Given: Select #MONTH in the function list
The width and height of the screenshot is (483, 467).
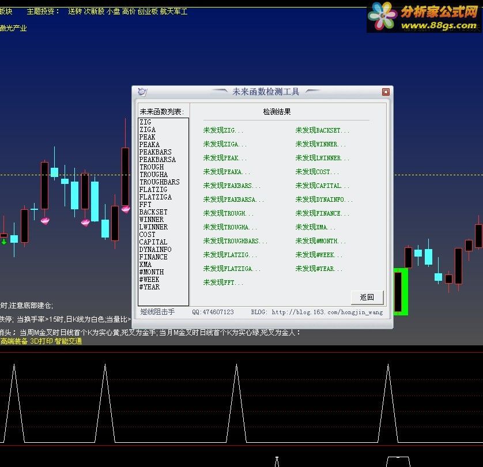Looking at the screenshot, I should coord(152,272).
